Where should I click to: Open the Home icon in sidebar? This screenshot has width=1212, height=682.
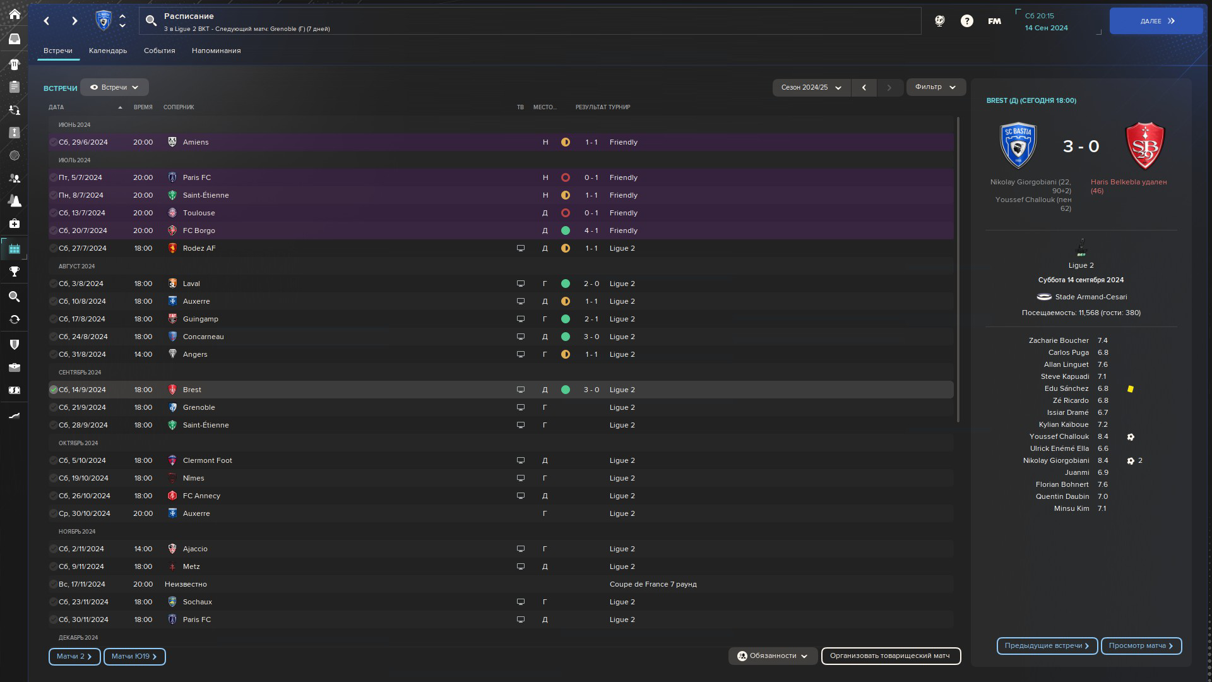[x=14, y=14]
